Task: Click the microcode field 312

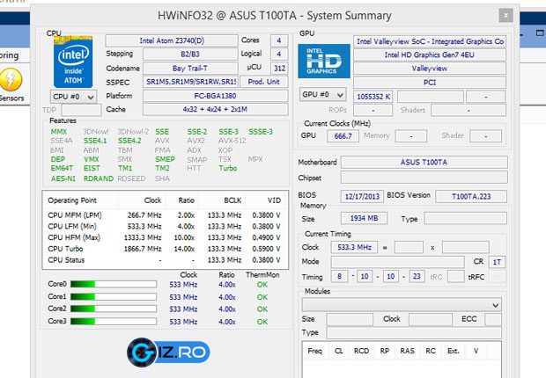Action: (x=279, y=69)
